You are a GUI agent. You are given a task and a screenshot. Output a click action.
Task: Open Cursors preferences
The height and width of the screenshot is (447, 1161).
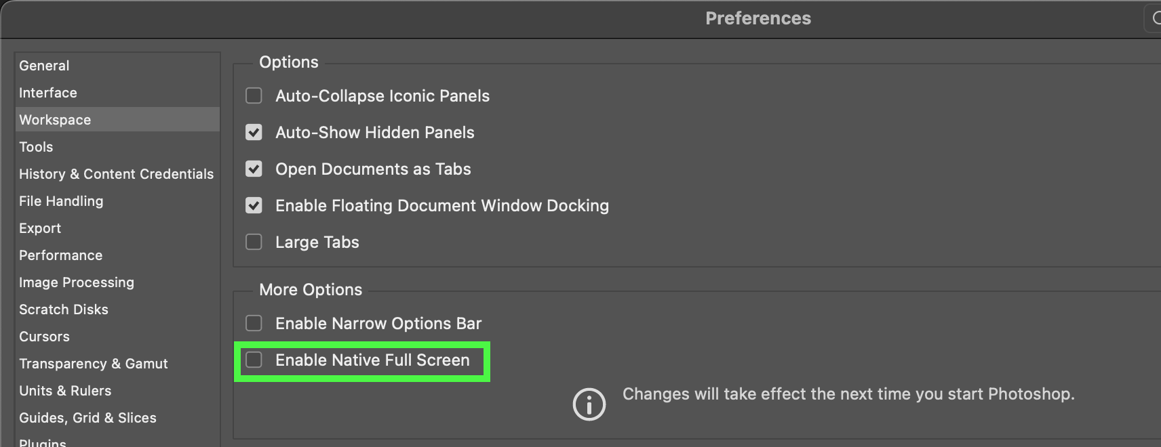coord(44,337)
